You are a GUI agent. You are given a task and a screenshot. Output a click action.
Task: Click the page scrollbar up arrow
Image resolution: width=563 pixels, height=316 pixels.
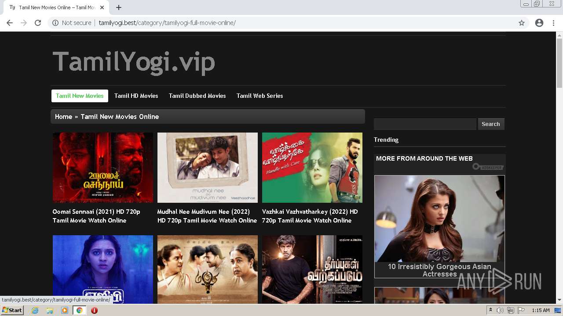click(559, 35)
